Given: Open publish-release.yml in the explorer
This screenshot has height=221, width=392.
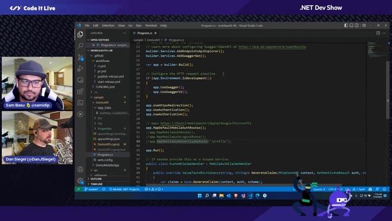Looking at the screenshot, I should (x=110, y=76).
